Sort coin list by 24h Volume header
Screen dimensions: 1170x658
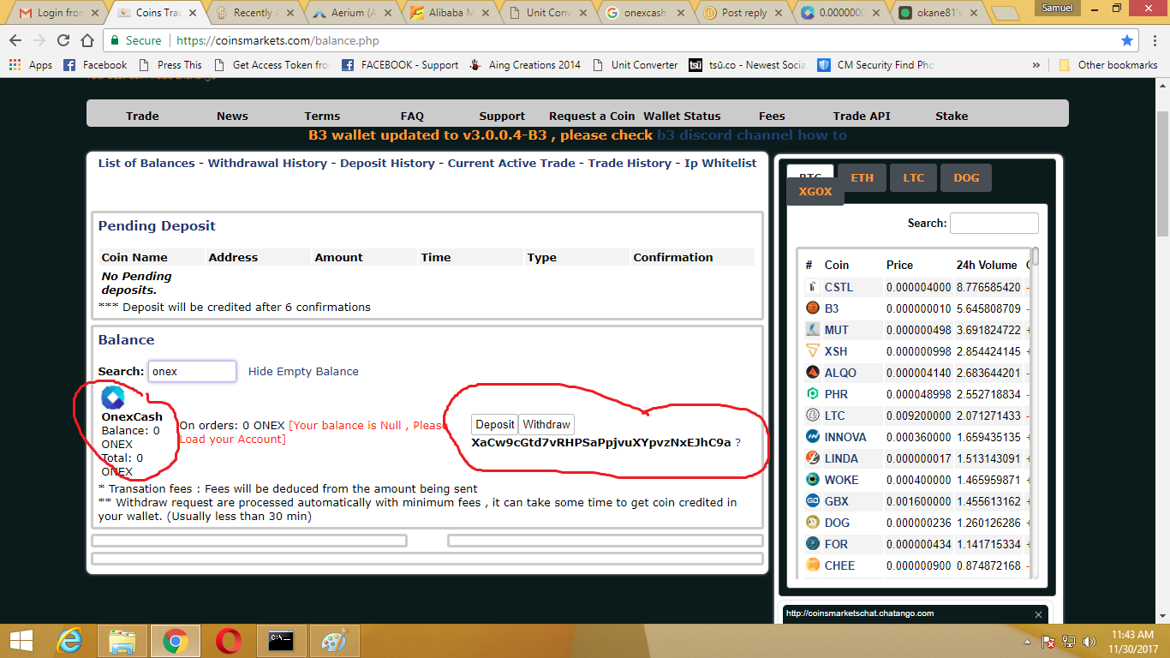pos(987,265)
